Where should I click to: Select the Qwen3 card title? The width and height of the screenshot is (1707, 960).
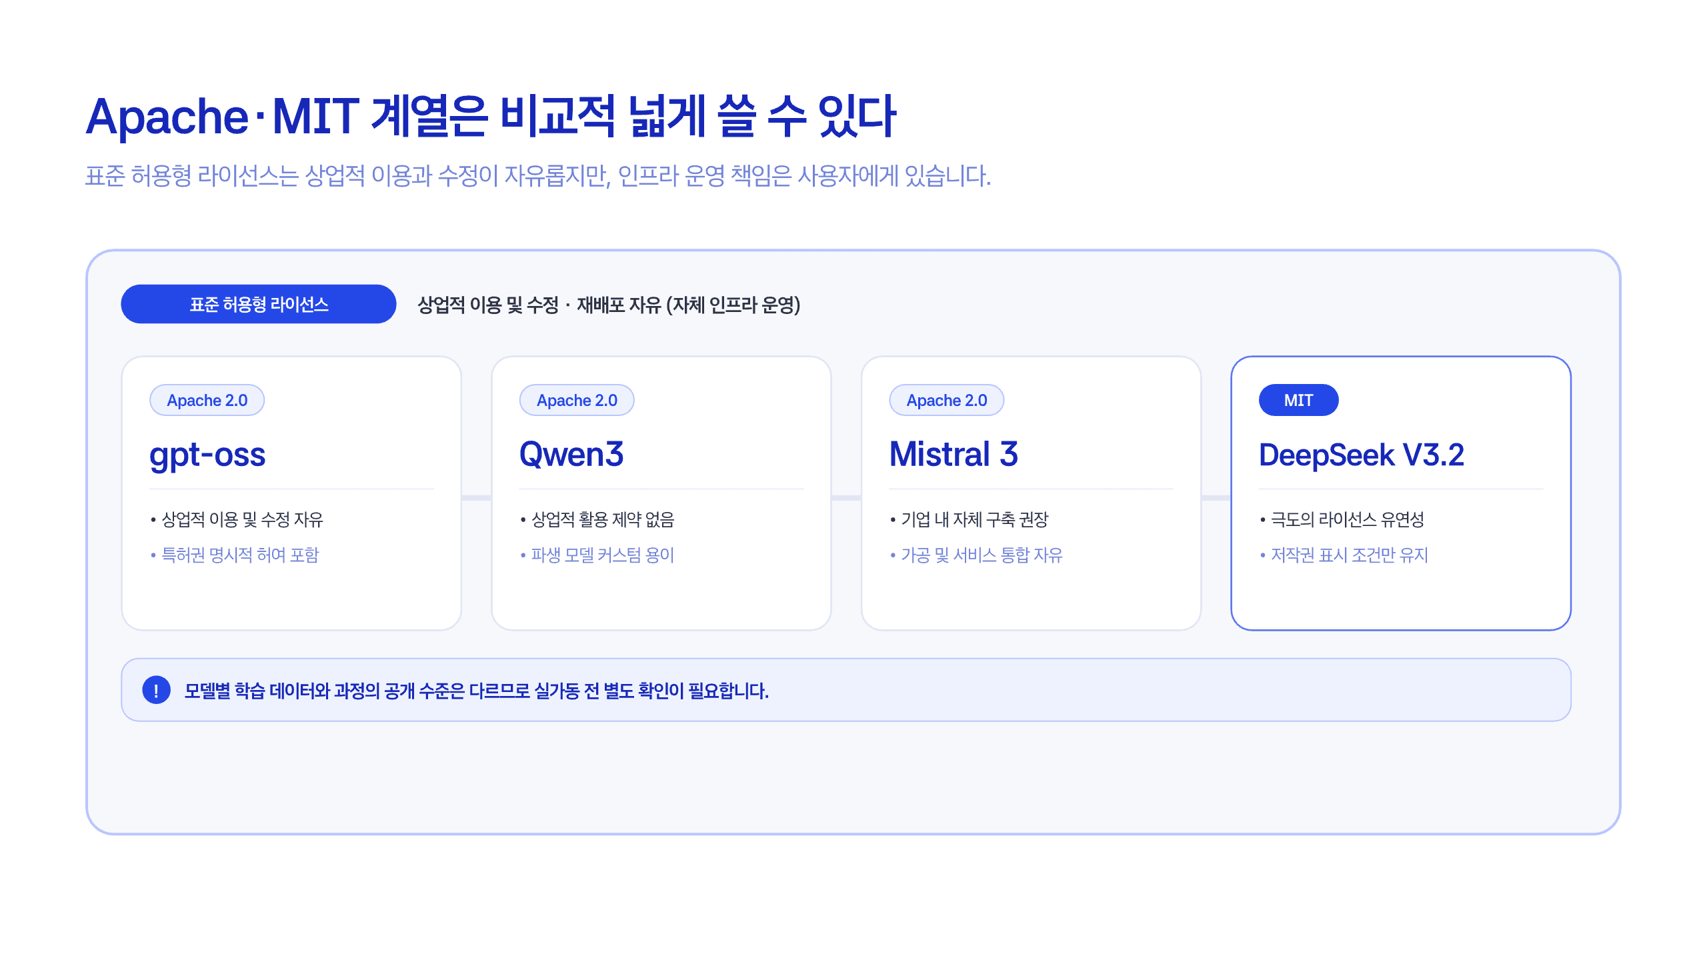(571, 455)
